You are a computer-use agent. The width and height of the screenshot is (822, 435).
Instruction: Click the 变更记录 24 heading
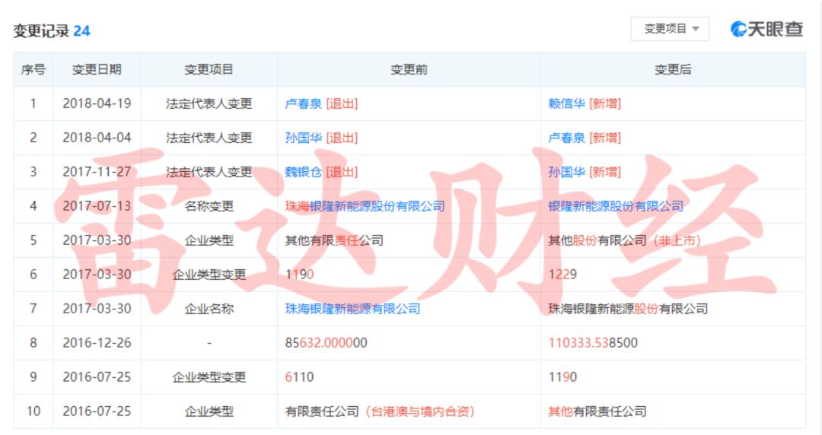(x=52, y=31)
